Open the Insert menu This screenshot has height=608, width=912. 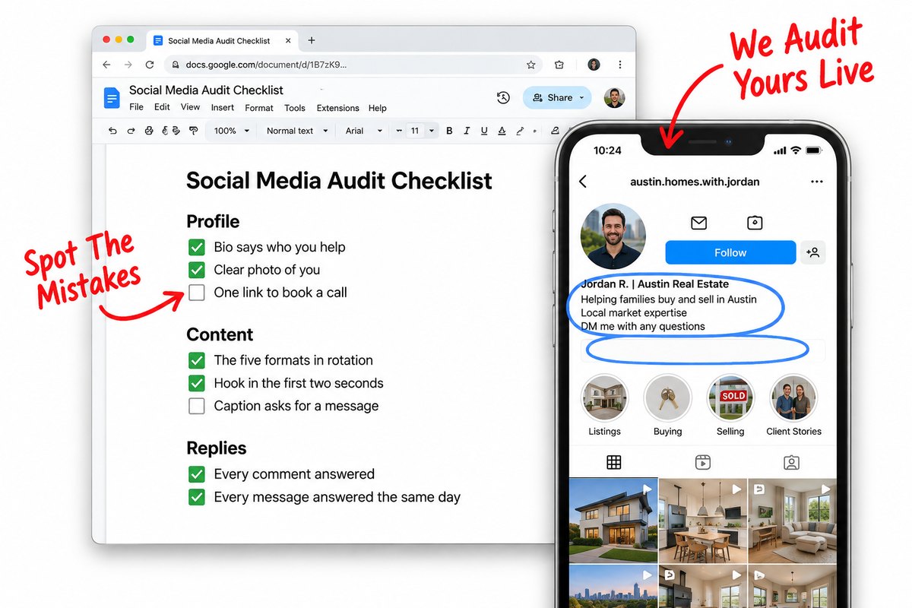tap(223, 108)
